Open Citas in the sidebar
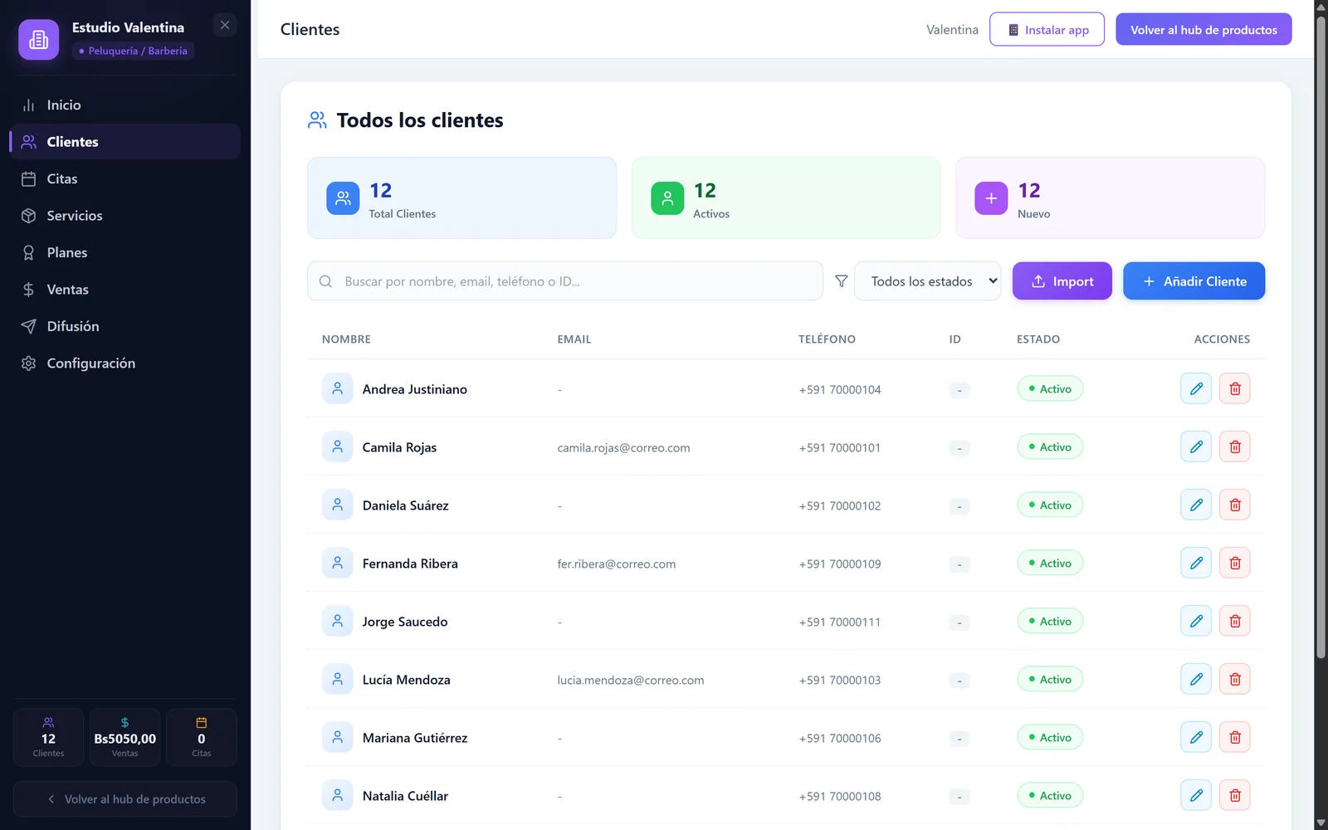This screenshot has width=1328, height=830. (x=125, y=179)
